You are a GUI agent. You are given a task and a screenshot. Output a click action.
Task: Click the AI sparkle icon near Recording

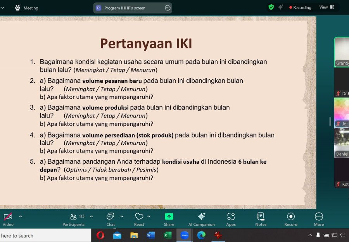coord(280,7)
